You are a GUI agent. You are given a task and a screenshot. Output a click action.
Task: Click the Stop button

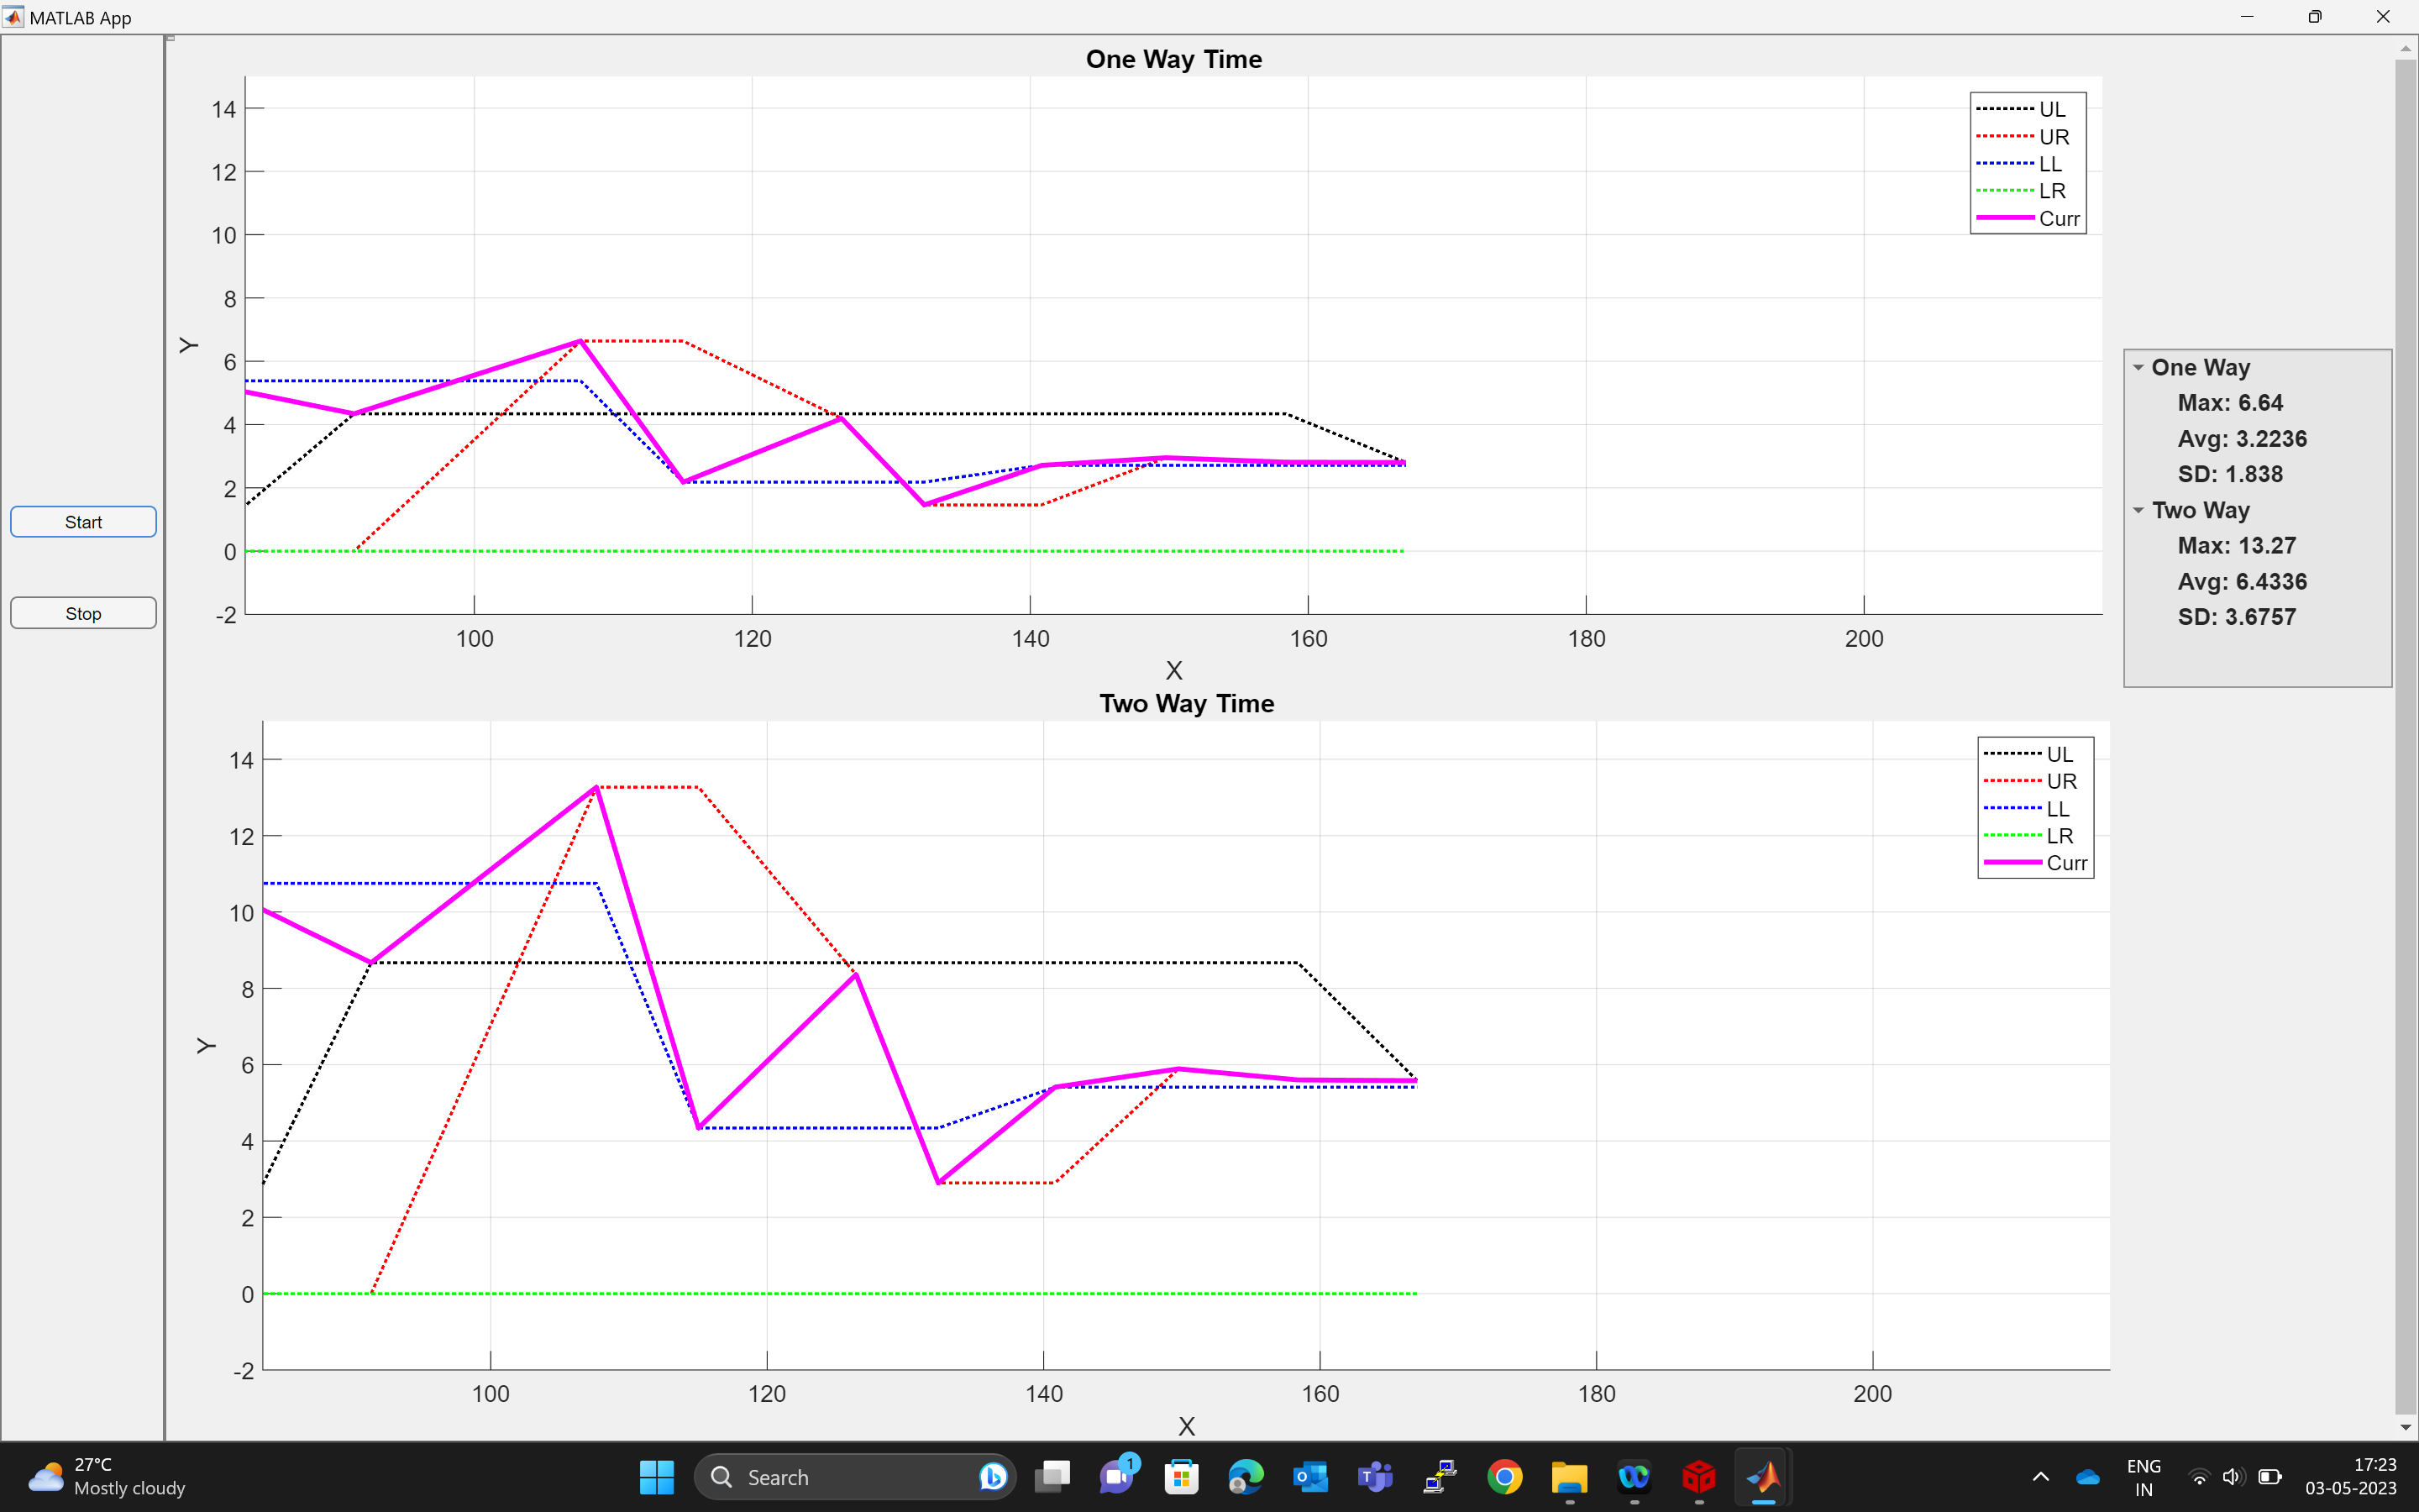tap(83, 613)
